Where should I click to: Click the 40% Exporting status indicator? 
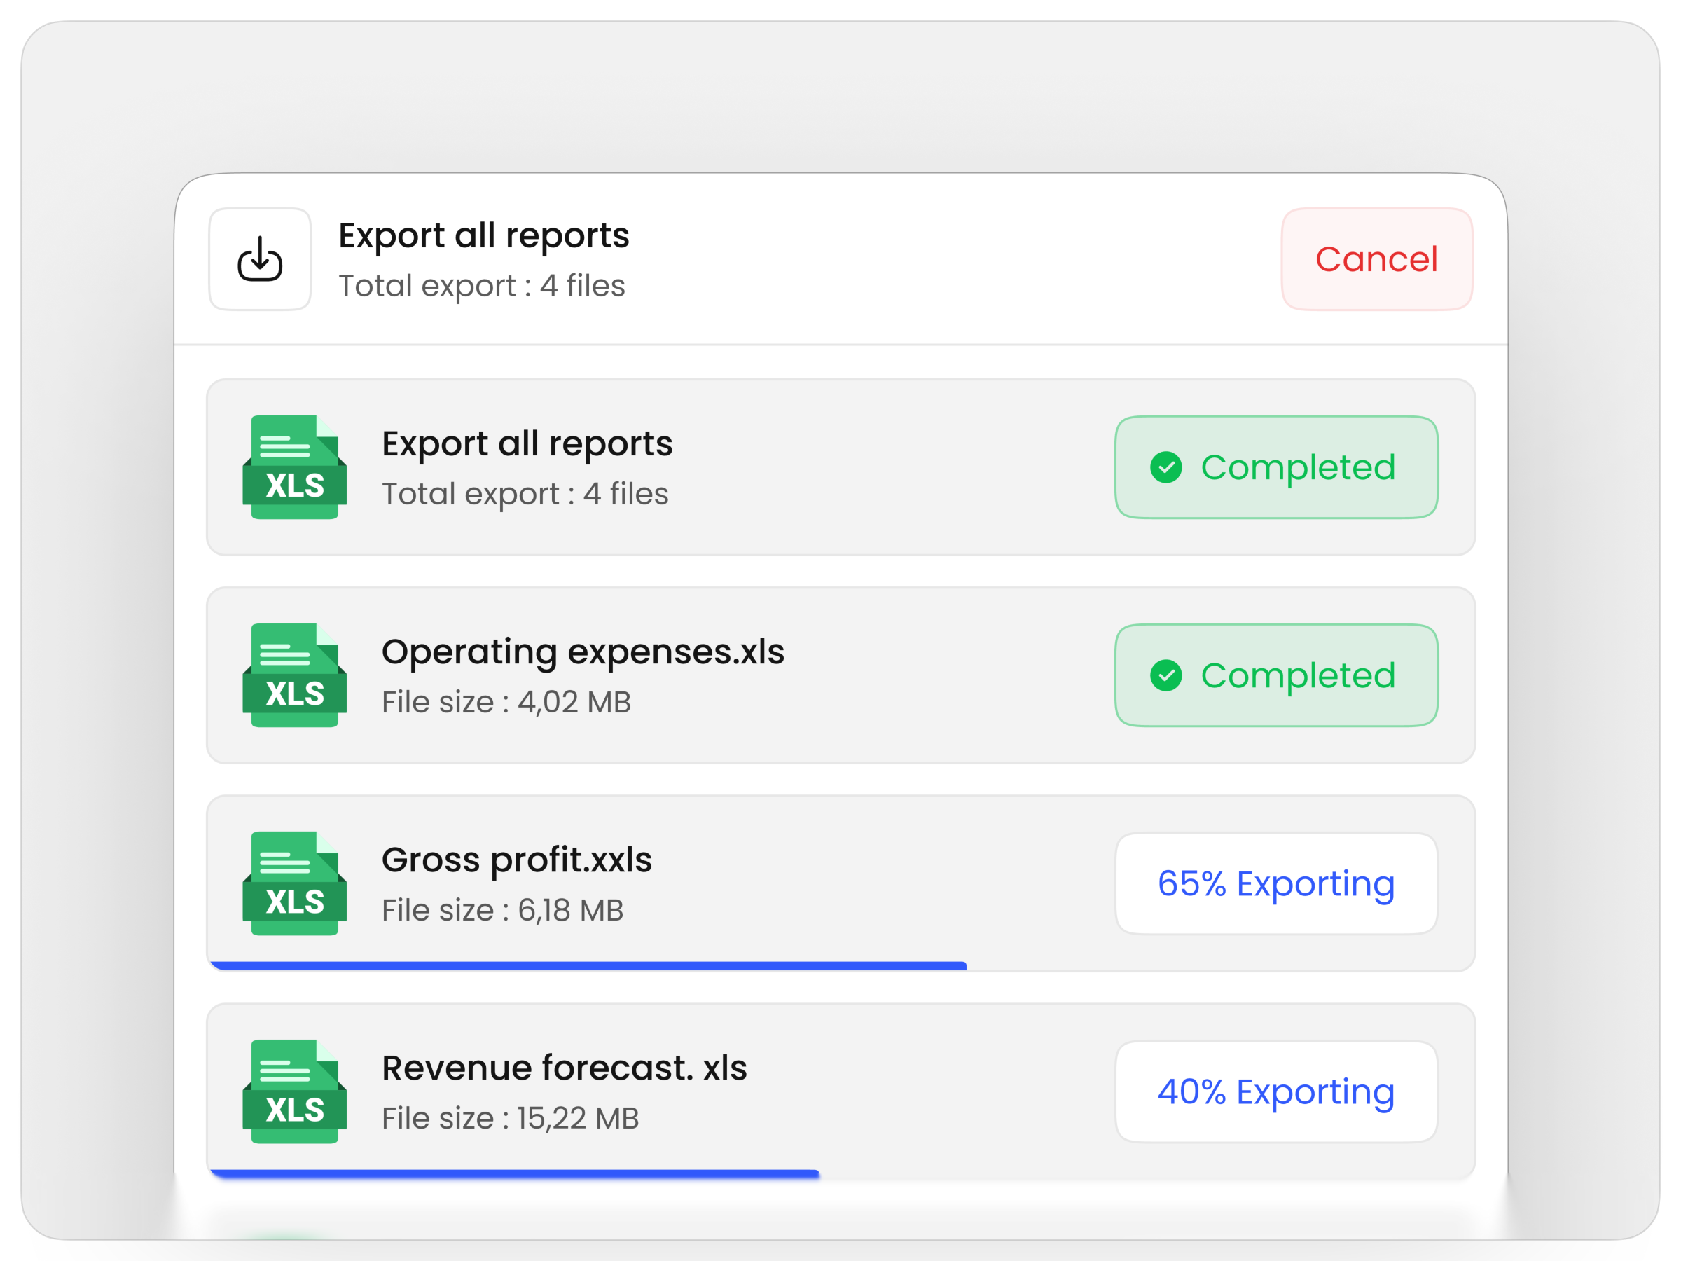click(x=1275, y=1091)
